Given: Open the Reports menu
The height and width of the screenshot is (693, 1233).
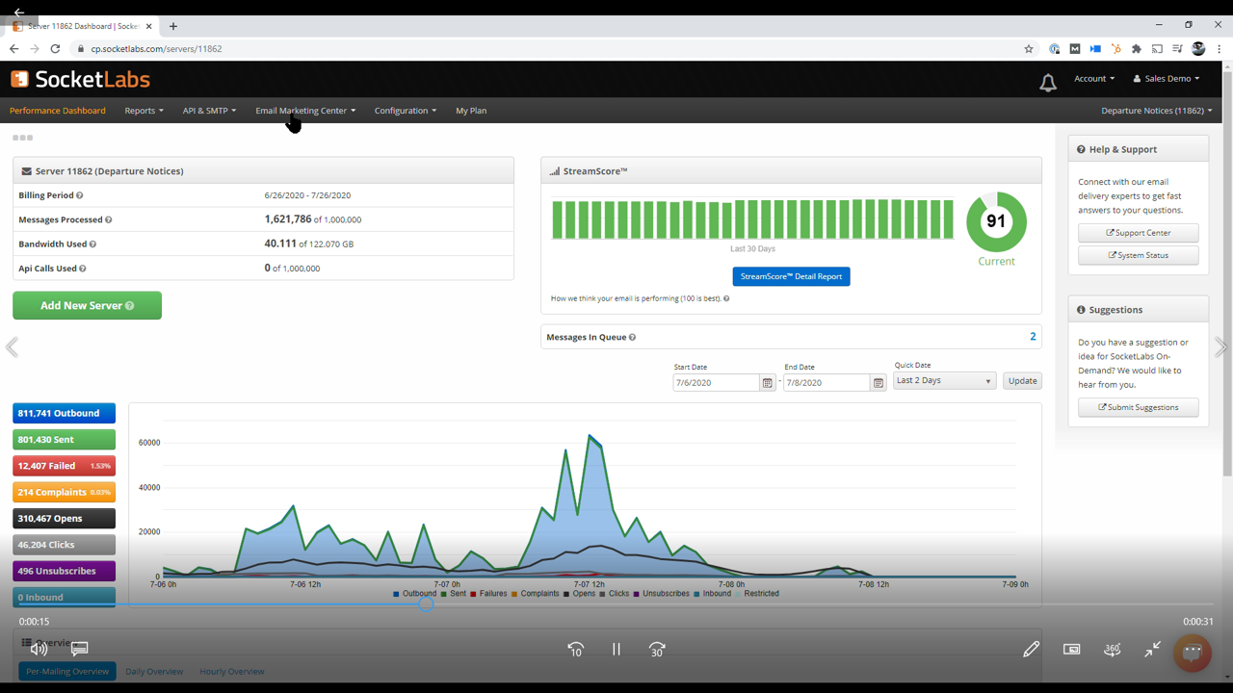Looking at the screenshot, I should click(144, 111).
